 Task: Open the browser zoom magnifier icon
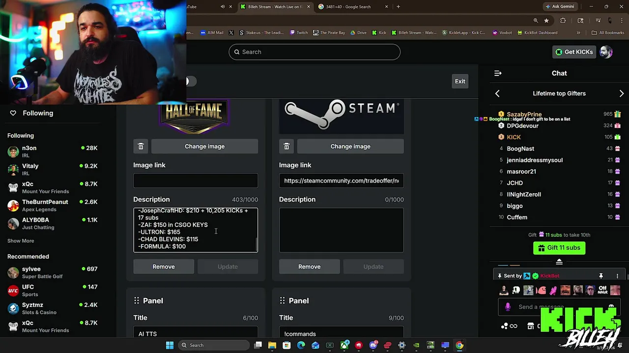click(x=536, y=21)
